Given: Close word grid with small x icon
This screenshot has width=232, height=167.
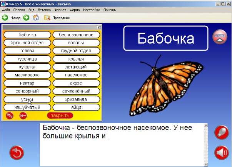Looking at the screenshot, I should point(98,27).
